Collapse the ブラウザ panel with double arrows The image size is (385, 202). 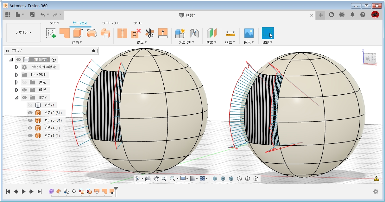coord(7,51)
